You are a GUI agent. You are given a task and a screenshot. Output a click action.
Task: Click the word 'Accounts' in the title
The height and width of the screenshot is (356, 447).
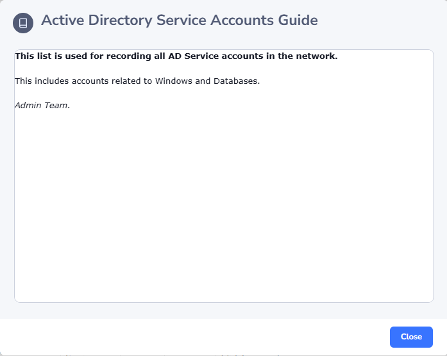[241, 20]
